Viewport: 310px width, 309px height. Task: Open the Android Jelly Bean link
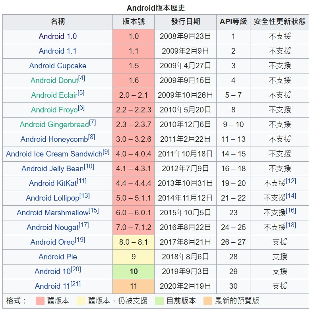(x=52, y=169)
